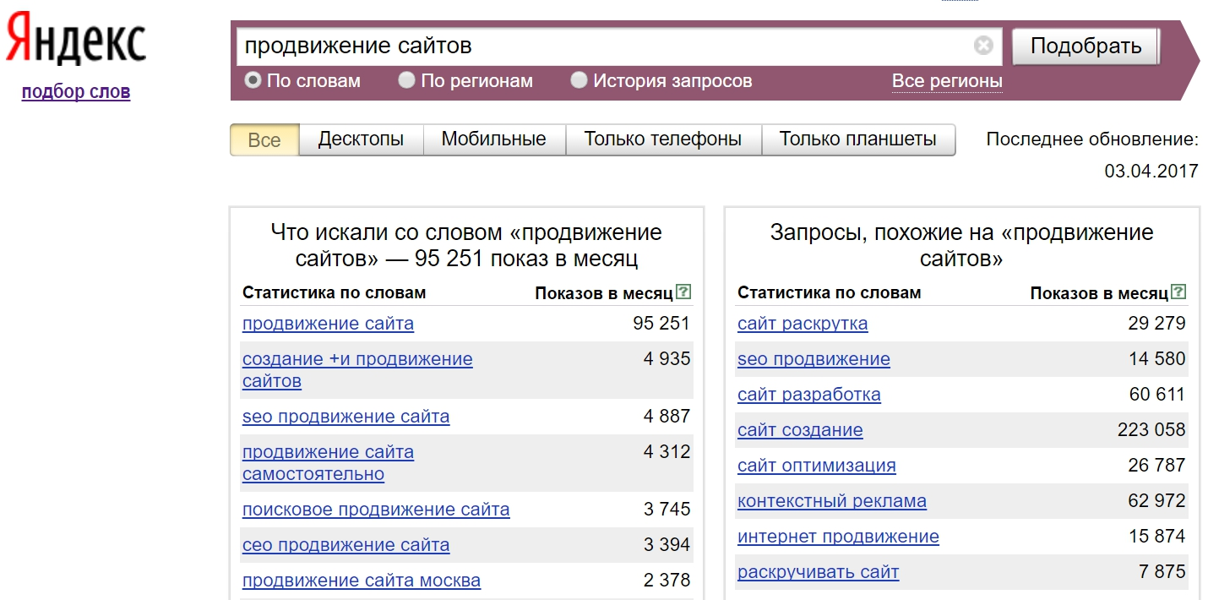This screenshot has height=600, width=1208.
Task: Click the подбор слов link under the logo
Action: (75, 91)
